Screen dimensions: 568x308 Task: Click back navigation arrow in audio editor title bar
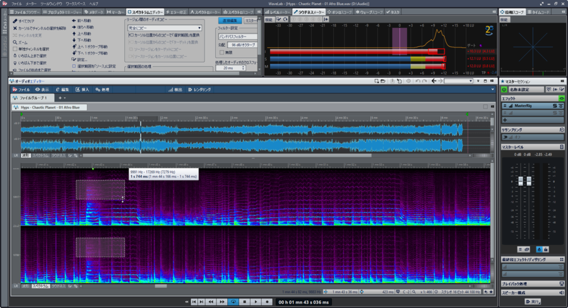point(434,81)
